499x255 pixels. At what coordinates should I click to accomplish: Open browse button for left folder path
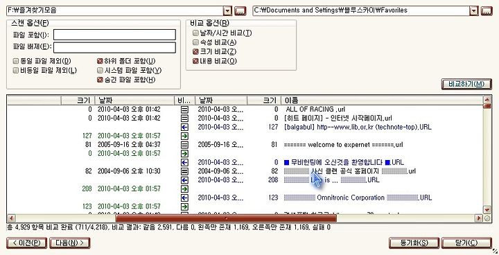click(x=240, y=11)
